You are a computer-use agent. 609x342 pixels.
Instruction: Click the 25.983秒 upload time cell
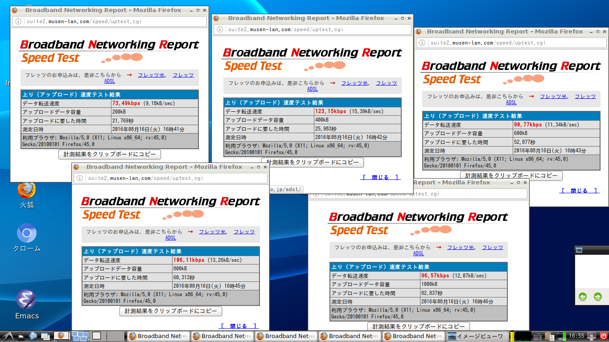click(x=358, y=129)
